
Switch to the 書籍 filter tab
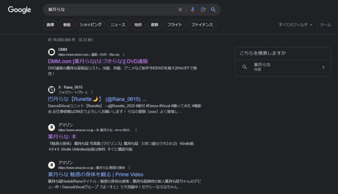[x=154, y=25]
